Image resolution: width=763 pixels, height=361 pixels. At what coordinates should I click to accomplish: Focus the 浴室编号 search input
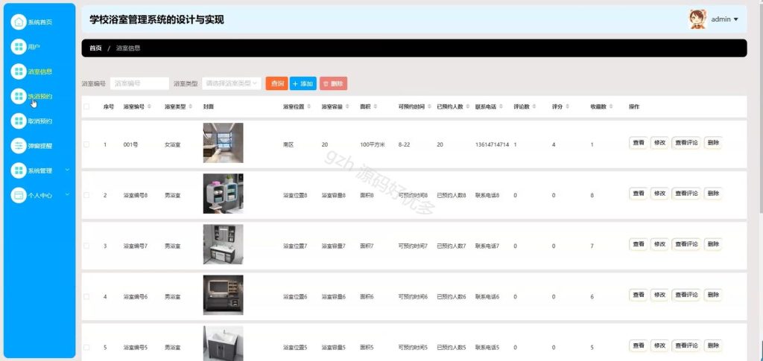pyautogui.click(x=139, y=83)
